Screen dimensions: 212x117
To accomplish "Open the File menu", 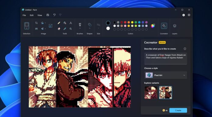I will coord(24,15).
